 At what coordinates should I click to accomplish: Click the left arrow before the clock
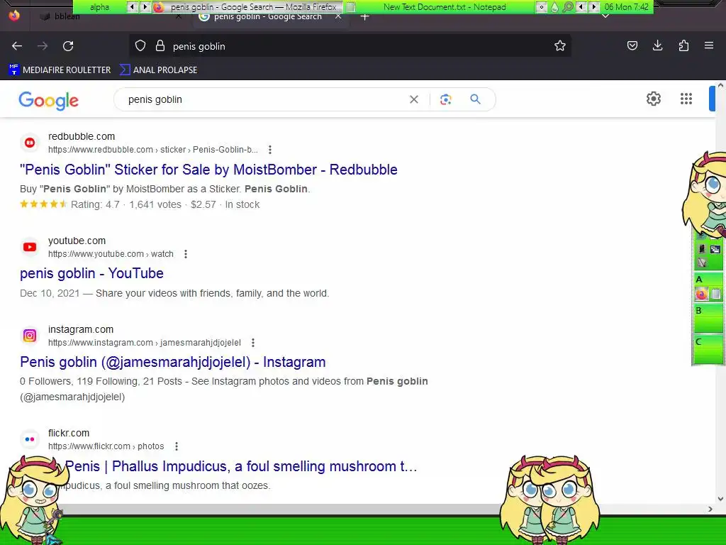(581, 7)
